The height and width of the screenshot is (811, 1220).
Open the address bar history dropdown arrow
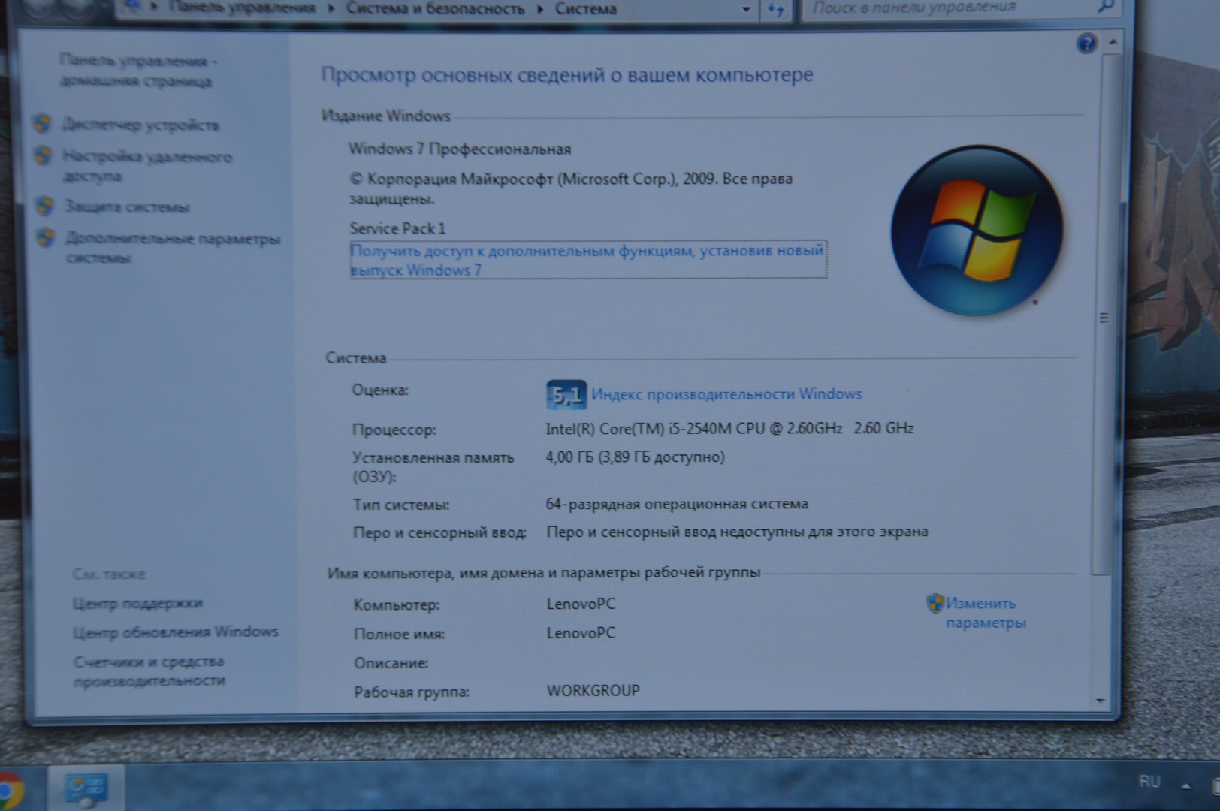tap(746, 10)
